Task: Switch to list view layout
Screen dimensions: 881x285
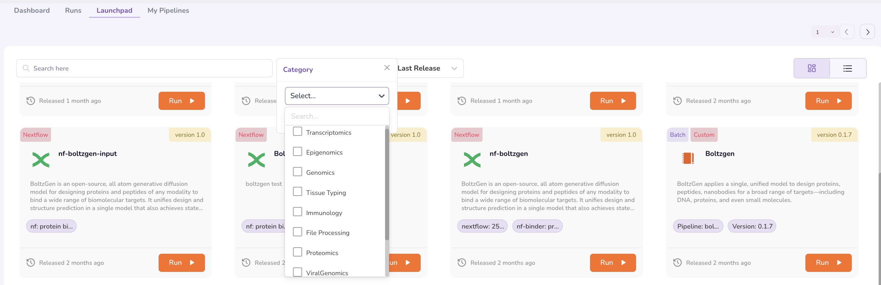Action: [847, 69]
